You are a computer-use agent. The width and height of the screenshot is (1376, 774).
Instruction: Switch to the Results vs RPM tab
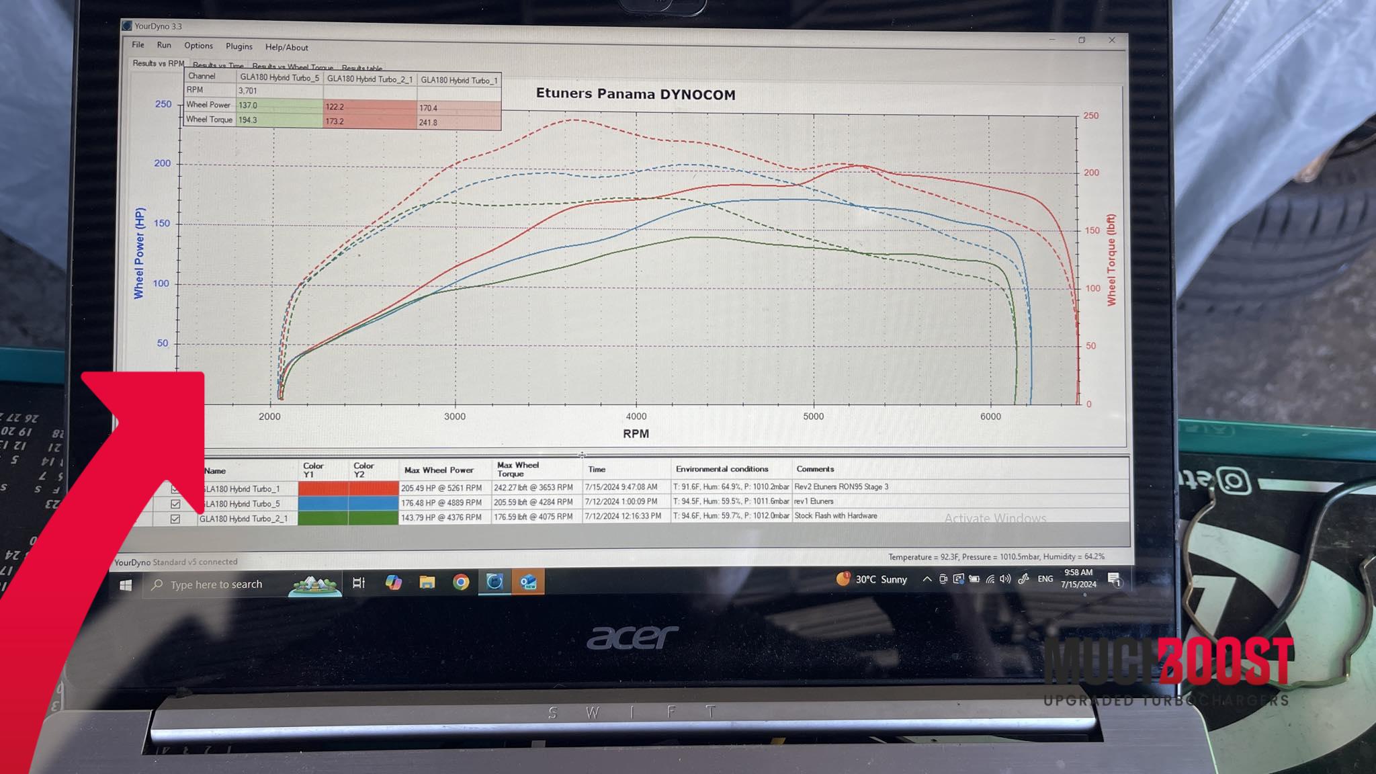pos(158,63)
